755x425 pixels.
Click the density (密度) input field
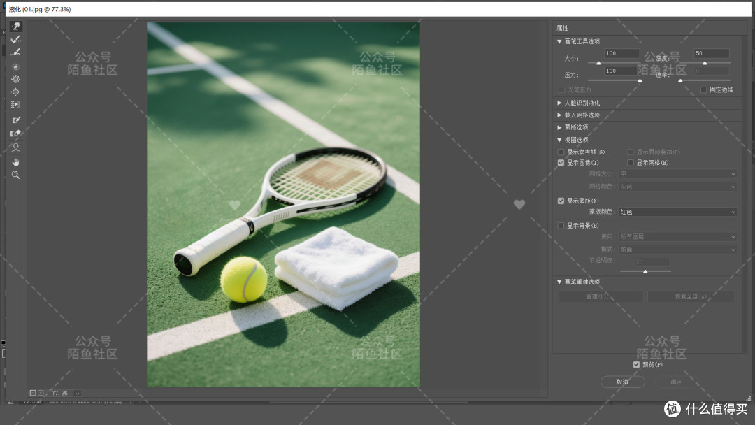tap(712, 53)
